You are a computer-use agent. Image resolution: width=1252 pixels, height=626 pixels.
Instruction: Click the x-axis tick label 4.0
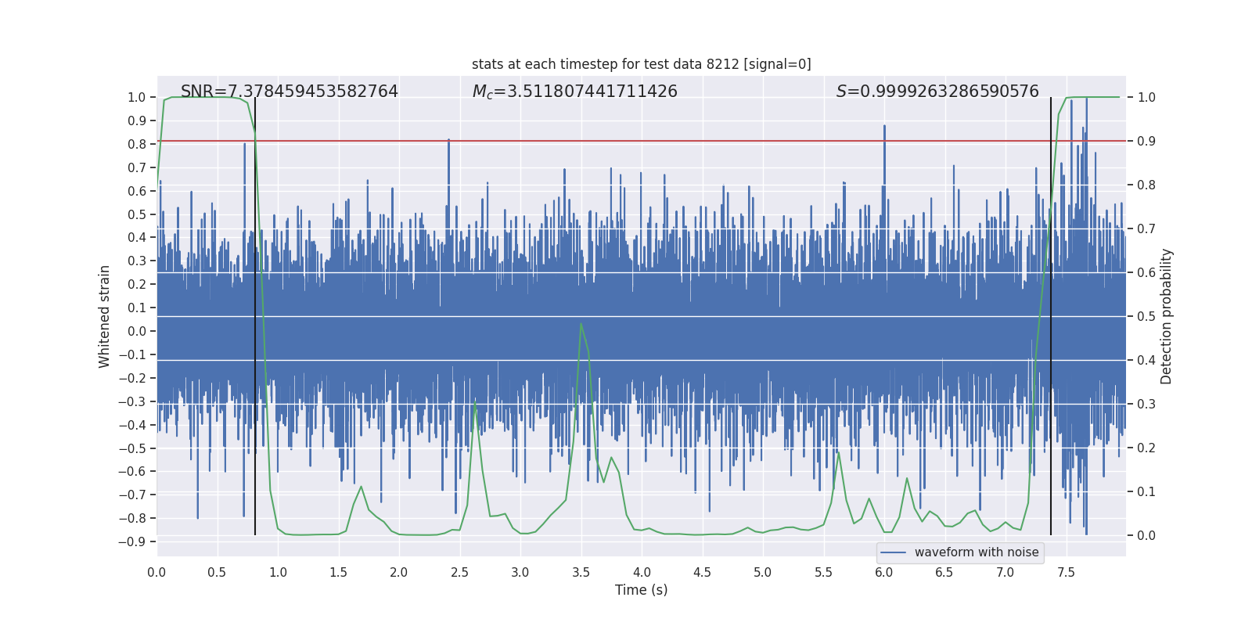642,572
